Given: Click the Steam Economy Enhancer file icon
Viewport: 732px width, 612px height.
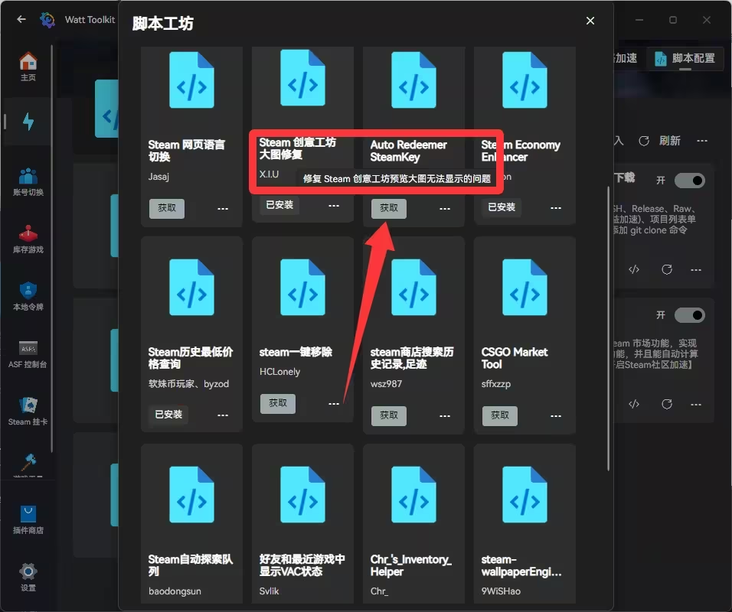Looking at the screenshot, I should coord(524,80).
